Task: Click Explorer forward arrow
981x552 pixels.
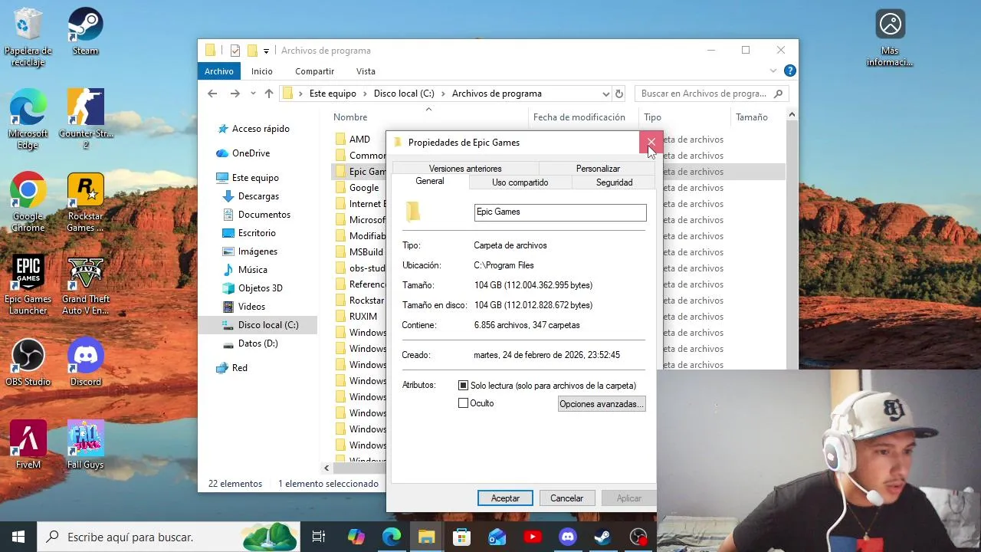Action: click(235, 94)
